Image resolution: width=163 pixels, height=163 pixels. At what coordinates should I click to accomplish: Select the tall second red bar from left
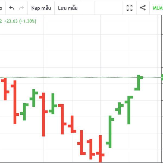click(x=15, y=102)
